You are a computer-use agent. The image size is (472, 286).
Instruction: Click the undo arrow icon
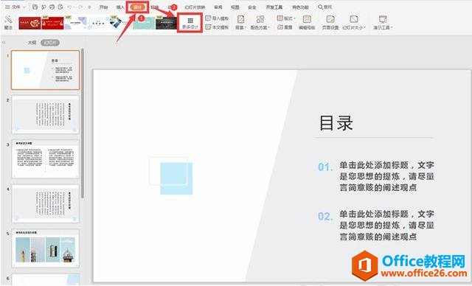point(70,7)
